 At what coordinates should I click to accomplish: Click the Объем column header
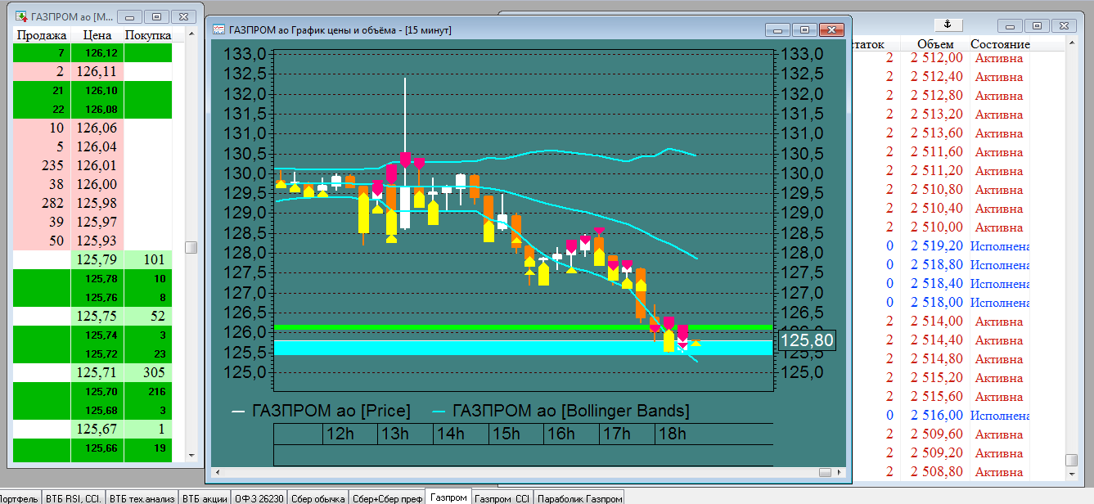point(935,44)
